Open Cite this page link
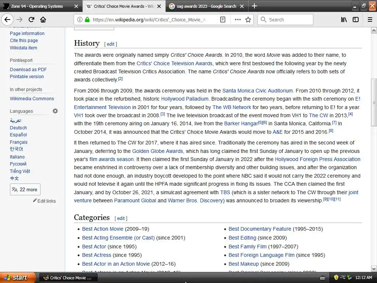Screen dimensions: 377x283 [24, 41]
